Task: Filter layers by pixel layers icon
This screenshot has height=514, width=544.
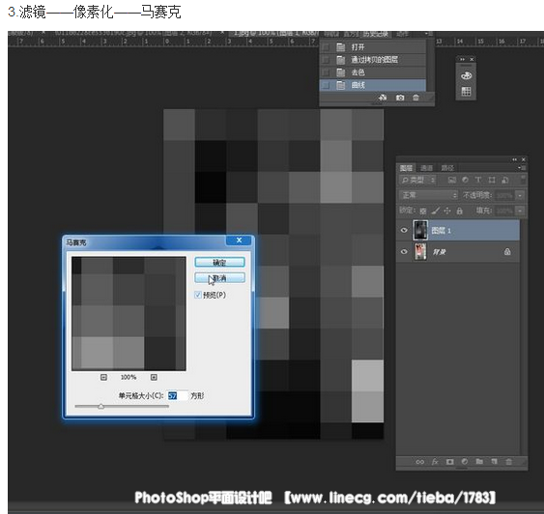Action: (x=451, y=180)
